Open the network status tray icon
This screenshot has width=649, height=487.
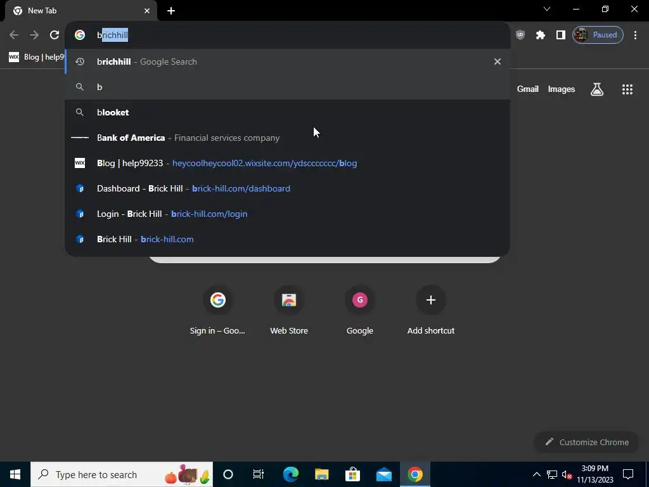point(552,474)
